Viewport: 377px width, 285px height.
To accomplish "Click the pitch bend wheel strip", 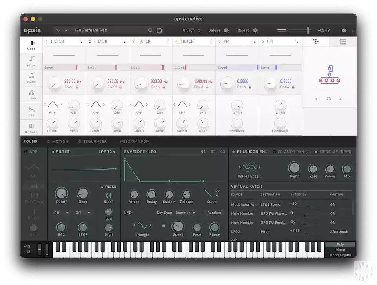I will click(x=40, y=249).
